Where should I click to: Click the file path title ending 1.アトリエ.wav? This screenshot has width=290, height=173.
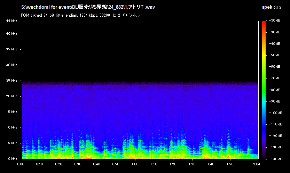[x=88, y=7]
